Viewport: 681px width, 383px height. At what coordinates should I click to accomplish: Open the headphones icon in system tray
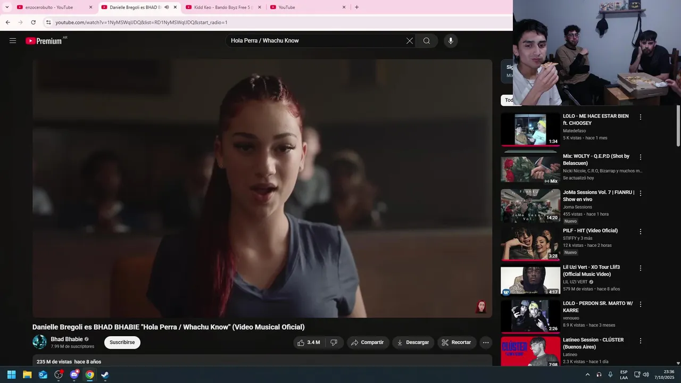point(599,374)
